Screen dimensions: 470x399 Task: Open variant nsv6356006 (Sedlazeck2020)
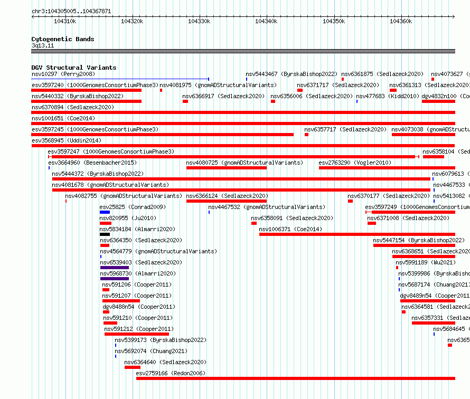click(x=312, y=96)
